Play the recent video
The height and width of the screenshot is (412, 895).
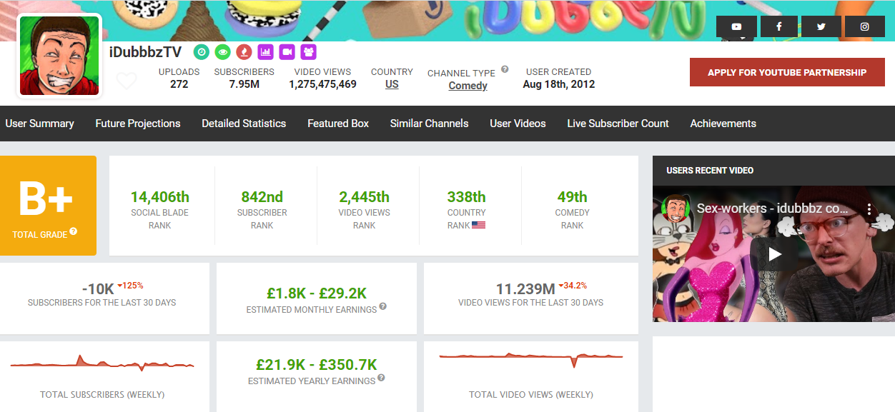tap(774, 253)
